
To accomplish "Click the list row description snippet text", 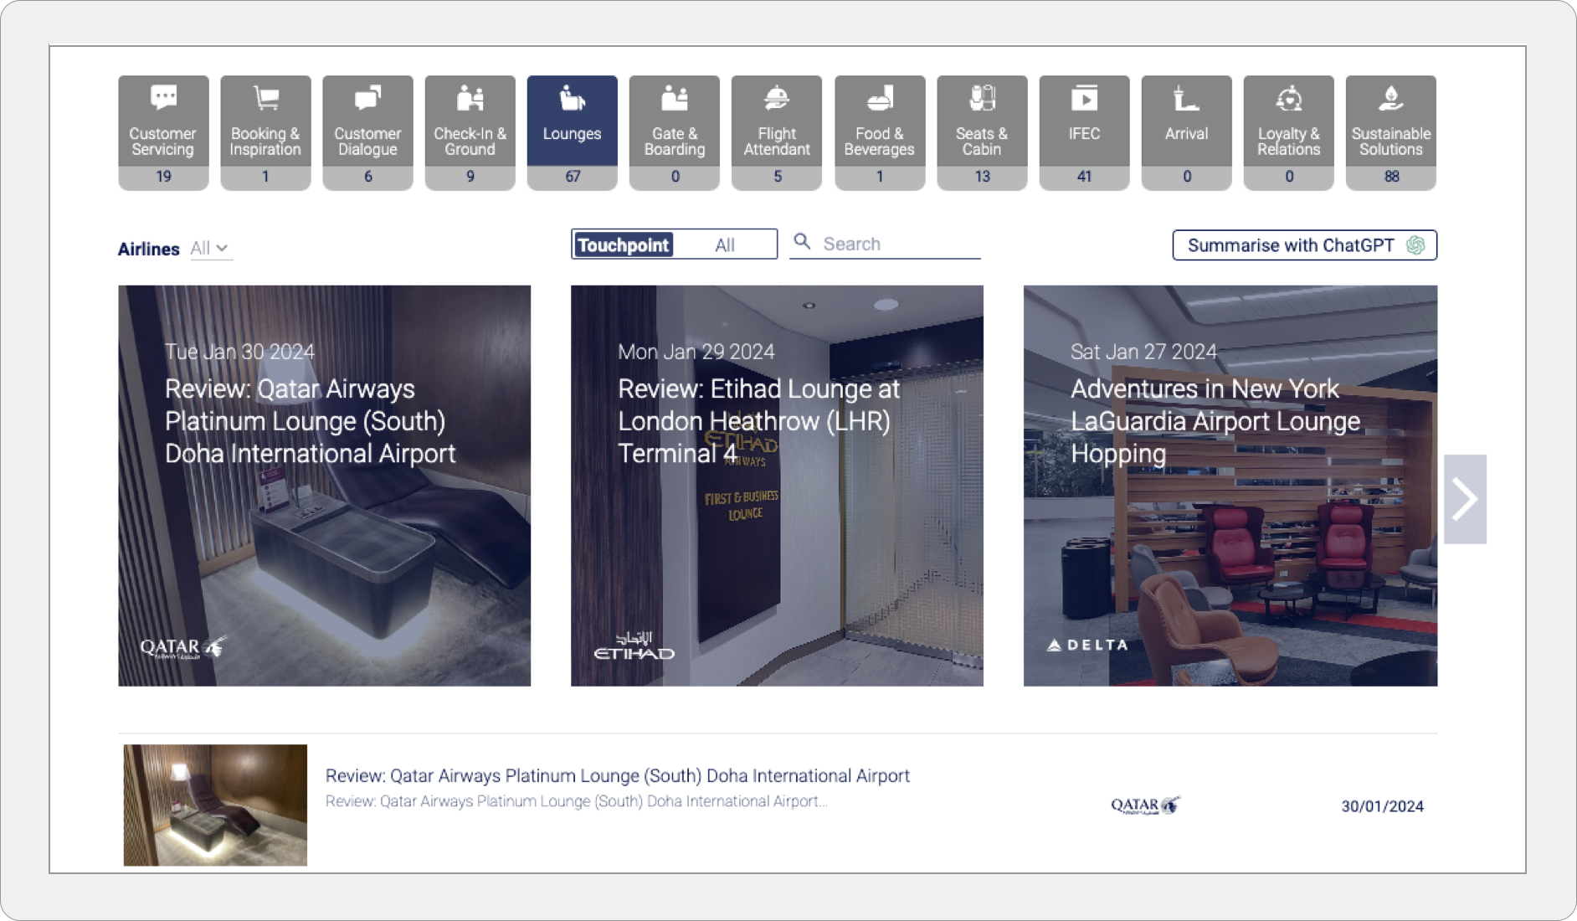I will (x=576, y=801).
